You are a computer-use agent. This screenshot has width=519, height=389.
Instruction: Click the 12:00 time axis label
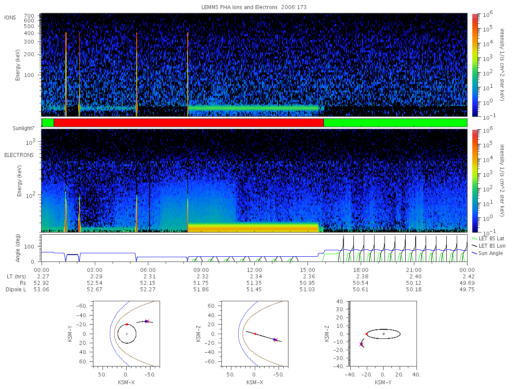coord(254,269)
